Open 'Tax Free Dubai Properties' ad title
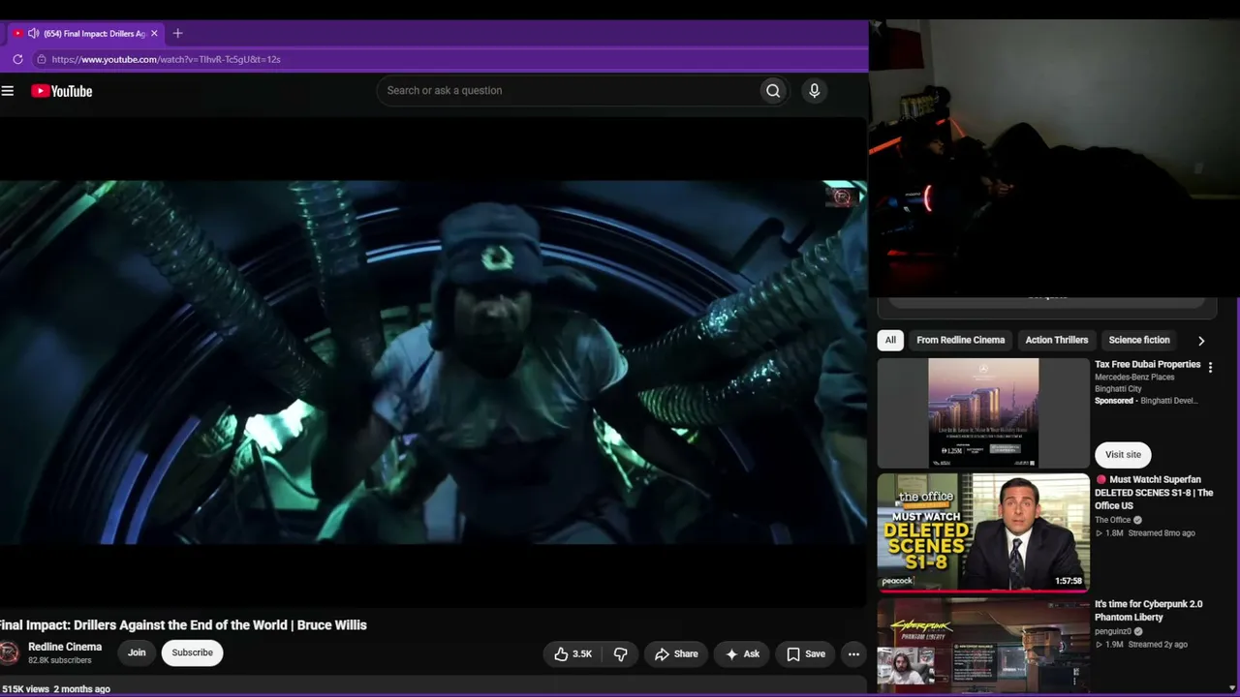The image size is (1240, 697). click(x=1147, y=365)
